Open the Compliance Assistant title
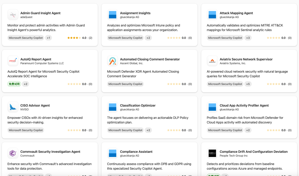This screenshot has height=176, width=299. coord(136,151)
